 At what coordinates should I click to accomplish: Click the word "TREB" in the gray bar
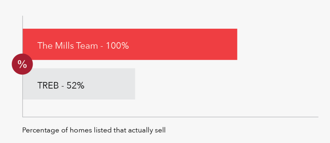point(48,85)
